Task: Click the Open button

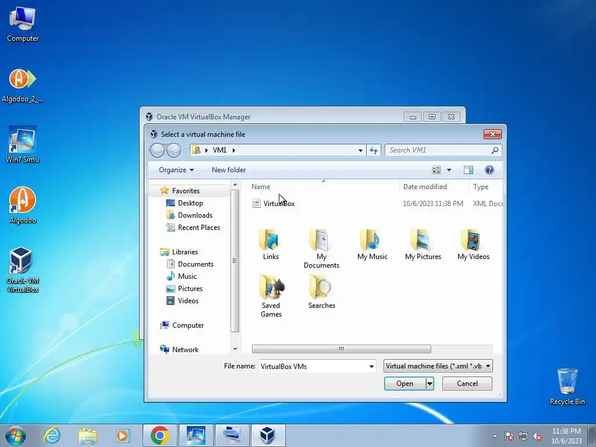Action: pyautogui.click(x=405, y=384)
